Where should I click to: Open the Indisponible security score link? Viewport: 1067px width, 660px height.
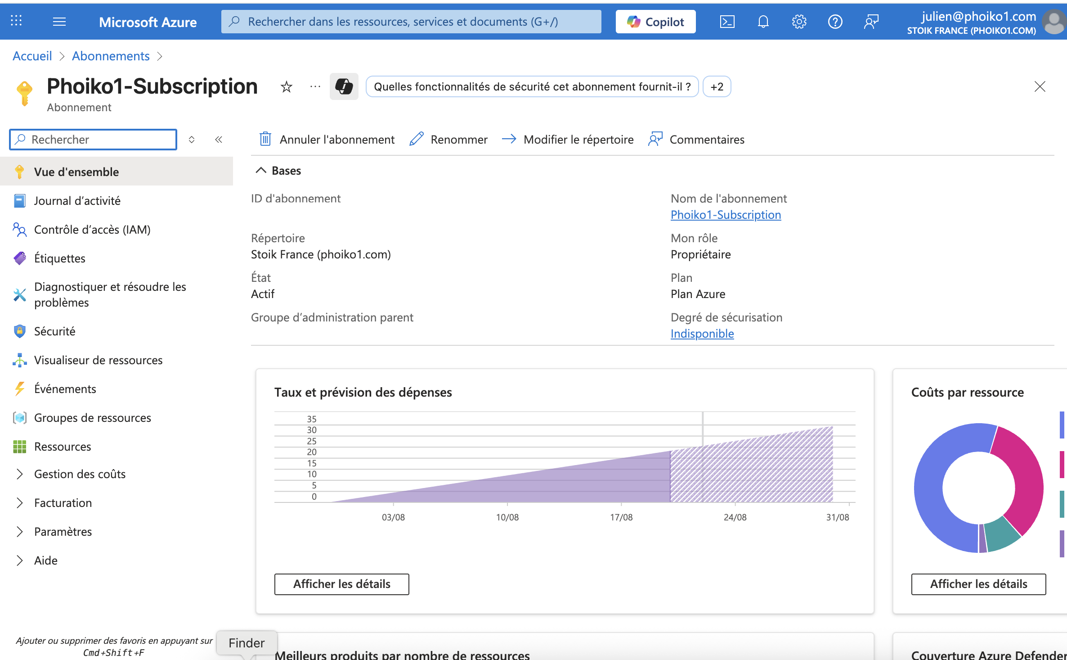[x=702, y=334]
